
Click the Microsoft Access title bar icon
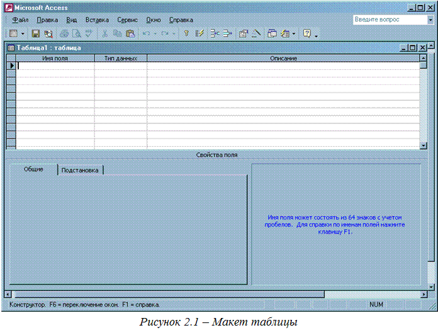(x=9, y=8)
